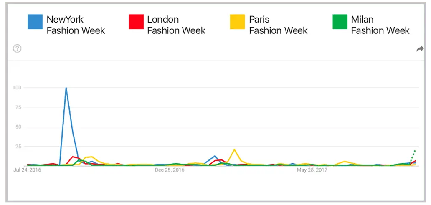The height and width of the screenshot is (205, 431).
Task: Click the 100 value on the y-axis
Action: tap(17, 88)
